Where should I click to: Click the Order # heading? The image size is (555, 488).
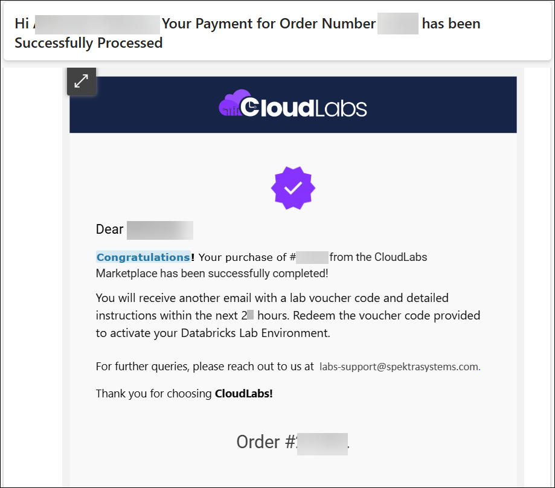pyautogui.click(x=293, y=442)
